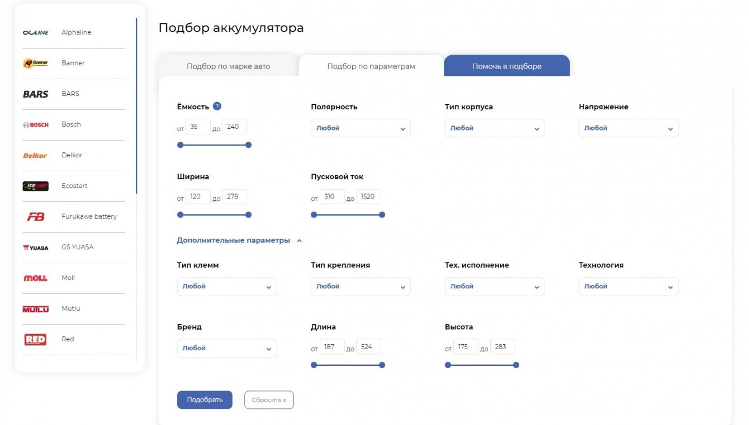
Task: Open the Напряжение dropdown
Action: (628, 128)
